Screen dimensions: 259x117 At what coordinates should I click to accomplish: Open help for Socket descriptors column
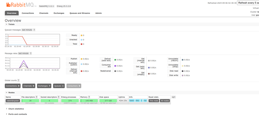(59, 97)
